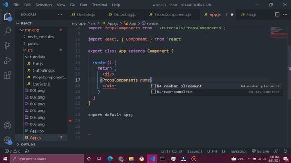Switch to VS Code taskbar icon
Image resolution: width=291 pixels, height=163 pixels.
click(152, 159)
